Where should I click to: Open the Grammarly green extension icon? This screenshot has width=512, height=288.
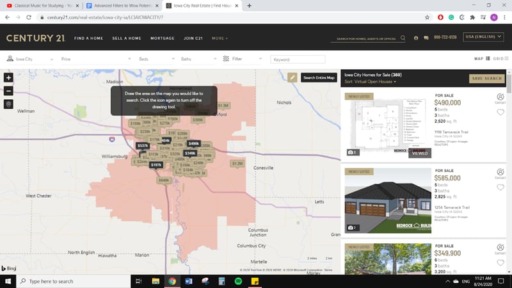click(x=451, y=17)
